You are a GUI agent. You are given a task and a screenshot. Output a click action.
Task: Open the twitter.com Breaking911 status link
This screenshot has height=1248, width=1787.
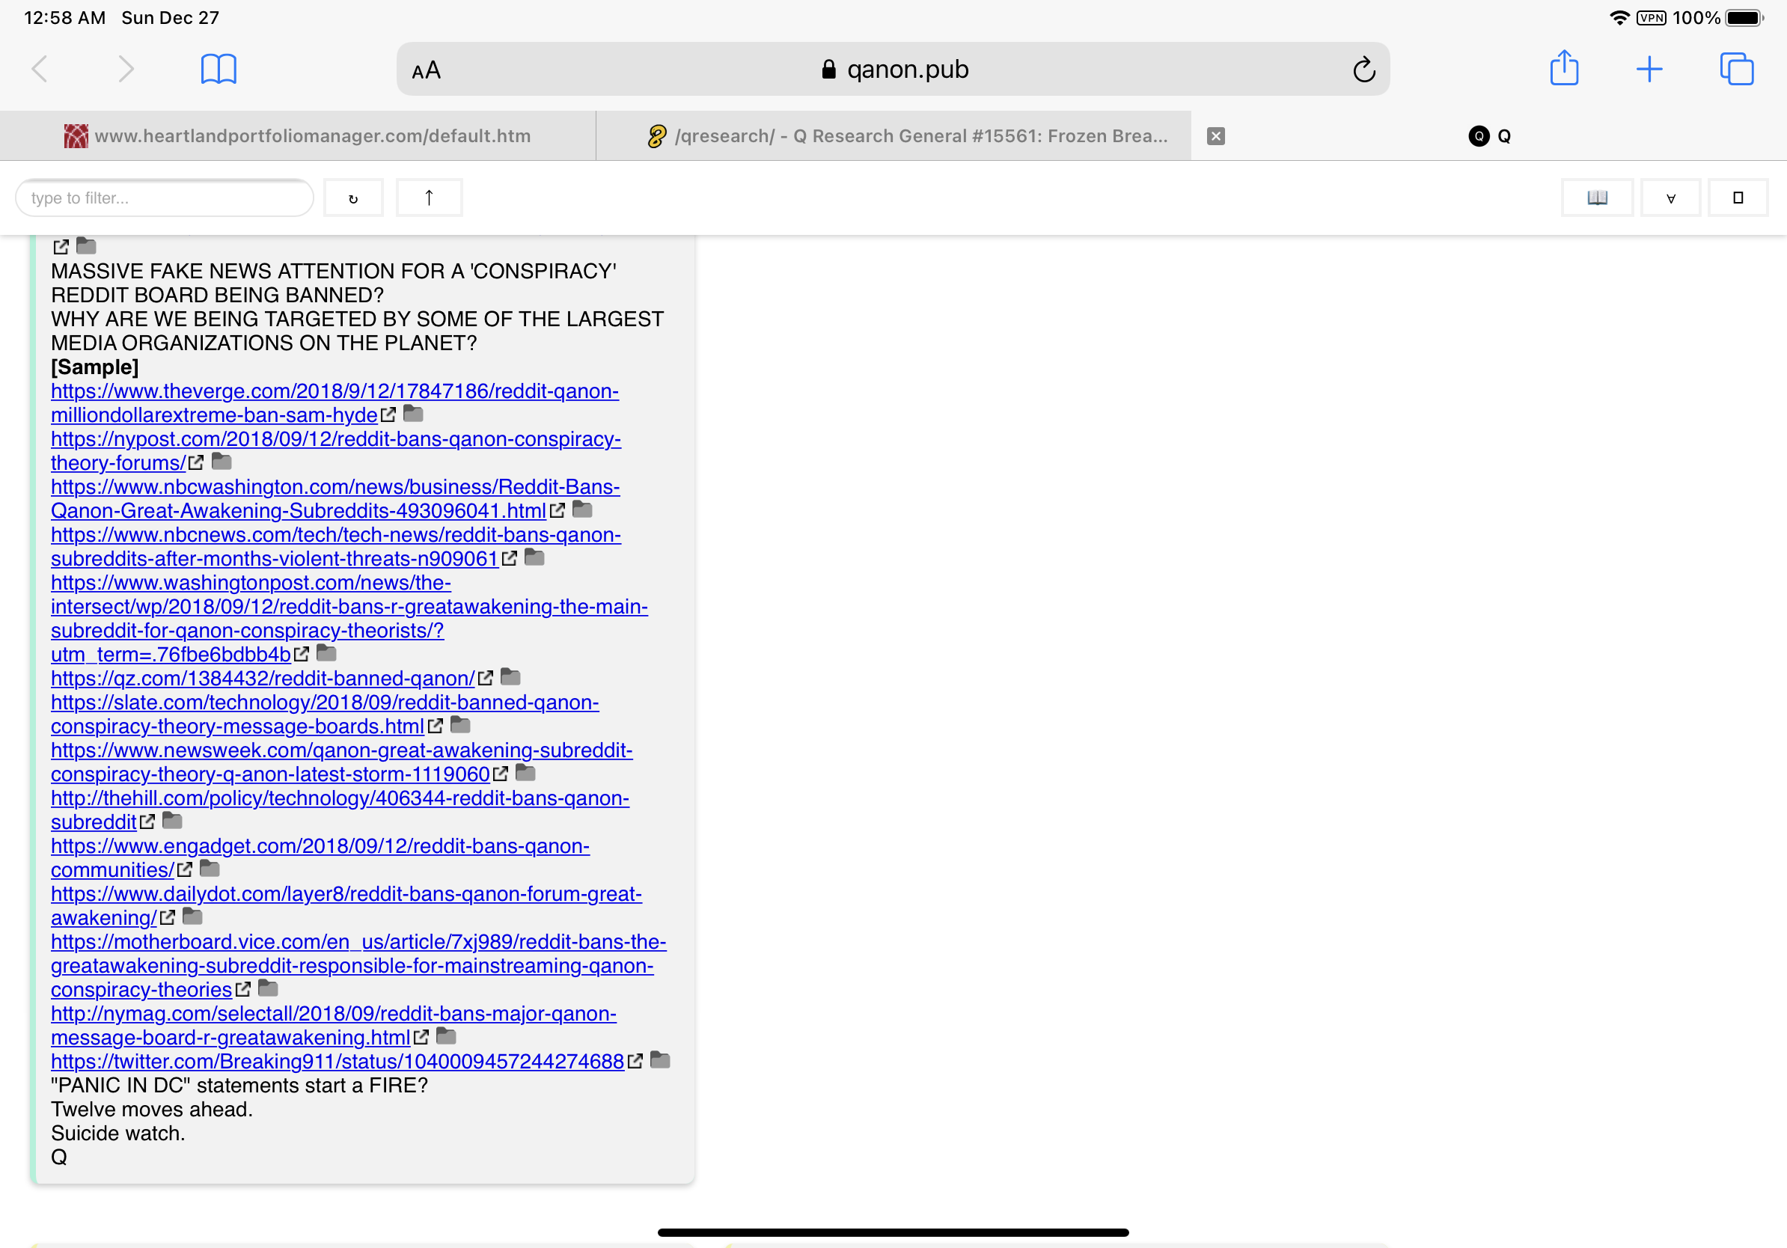(x=337, y=1061)
